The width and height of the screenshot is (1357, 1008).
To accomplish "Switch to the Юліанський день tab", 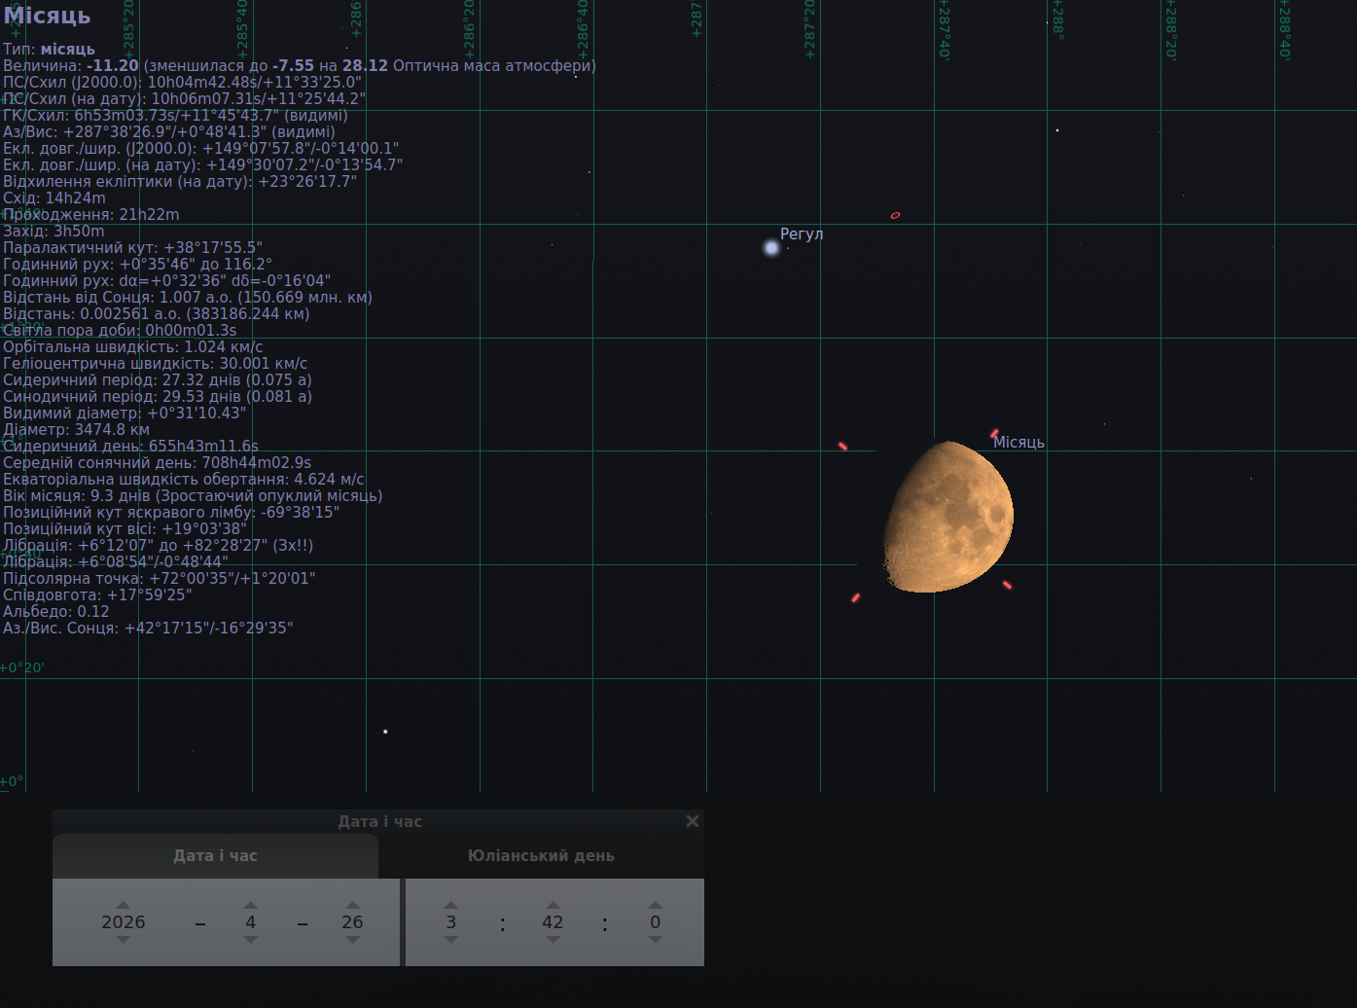I will [x=541, y=856].
